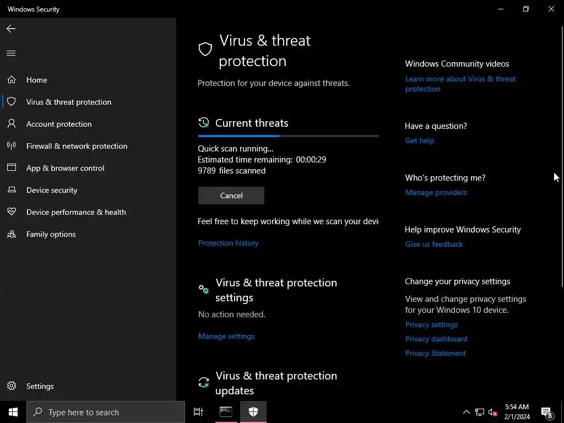Open the Get help link

tap(420, 140)
